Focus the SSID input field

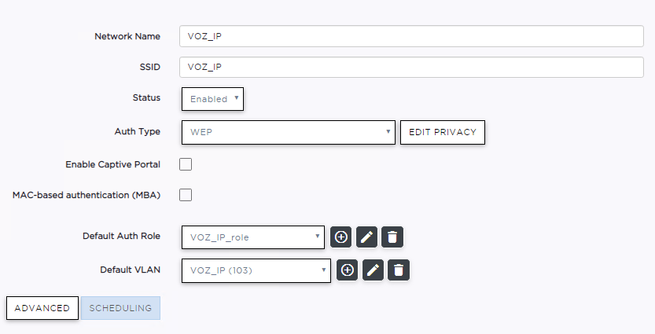point(411,68)
